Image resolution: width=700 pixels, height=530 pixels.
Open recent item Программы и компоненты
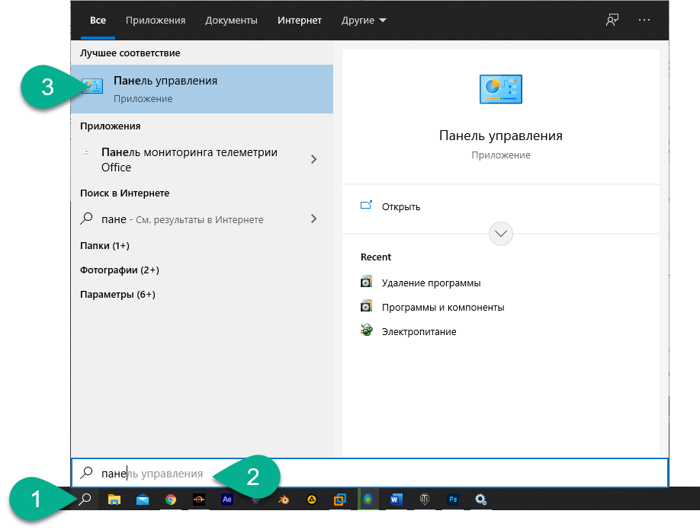pyautogui.click(x=443, y=308)
